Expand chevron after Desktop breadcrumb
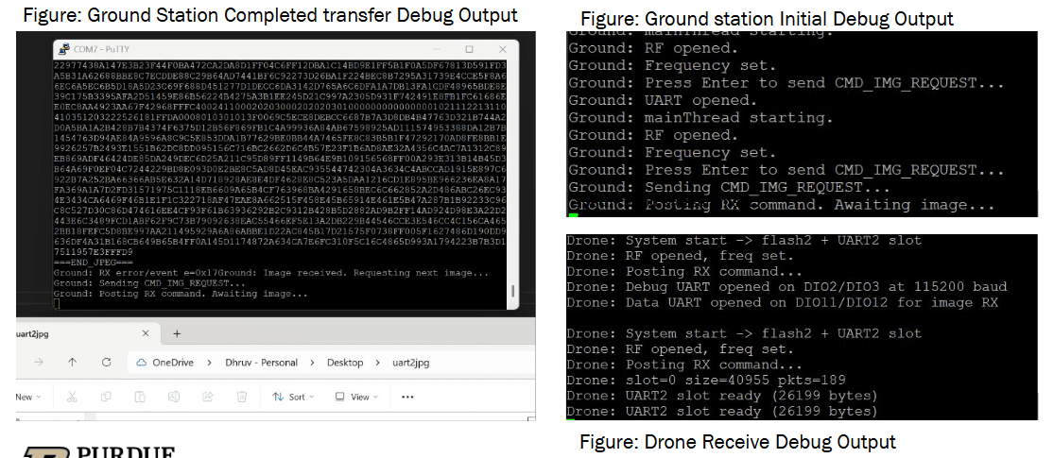The width and height of the screenshot is (1054, 458). (x=378, y=363)
